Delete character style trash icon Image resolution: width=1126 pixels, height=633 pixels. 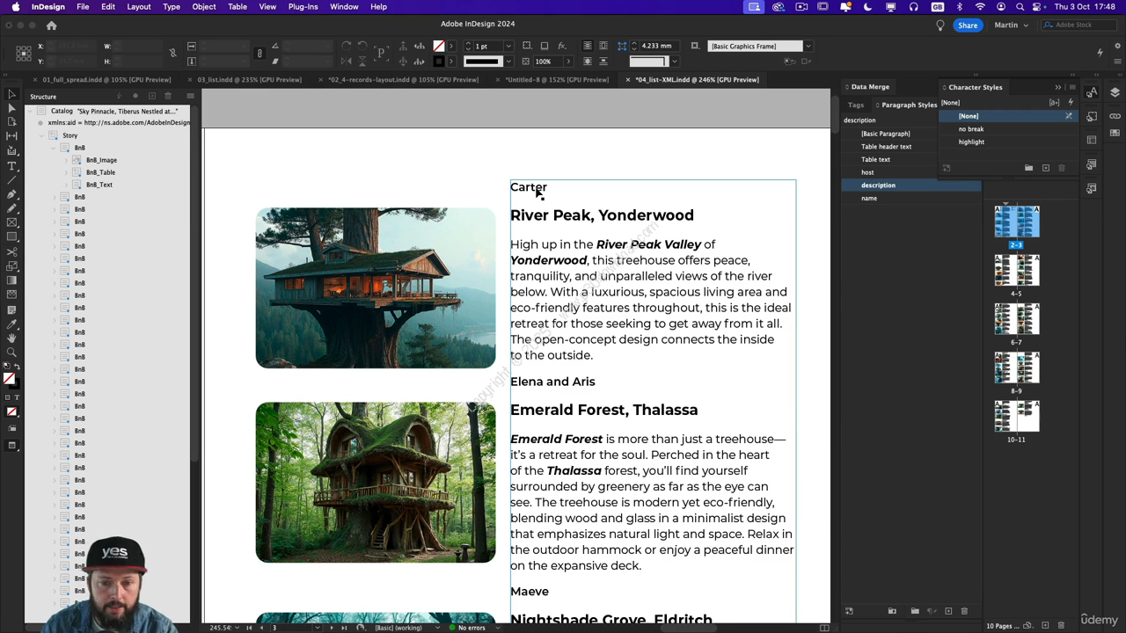(1061, 168)
